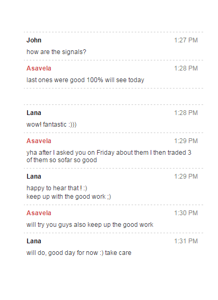Click Asavela's name at 1:30 PM
The height and width of the screenshot is (300, 218).
[x=39, y=213]
